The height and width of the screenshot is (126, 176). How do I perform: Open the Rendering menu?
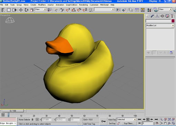click(x=84, y=5)
